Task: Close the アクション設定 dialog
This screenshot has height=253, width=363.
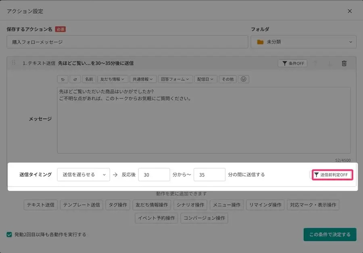Action: [350, 11]
